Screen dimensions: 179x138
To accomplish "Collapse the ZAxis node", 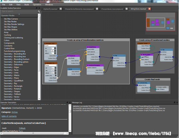I will (x=79, y=69).
